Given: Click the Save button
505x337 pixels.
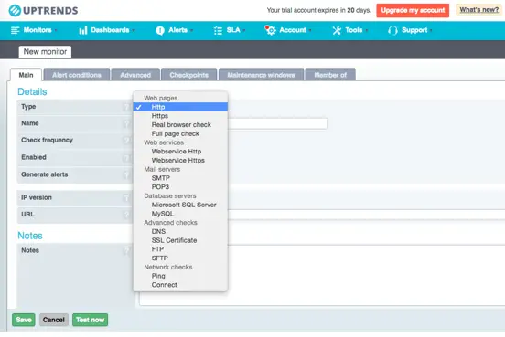Looking at the screenshot, I should pos(24,320).
